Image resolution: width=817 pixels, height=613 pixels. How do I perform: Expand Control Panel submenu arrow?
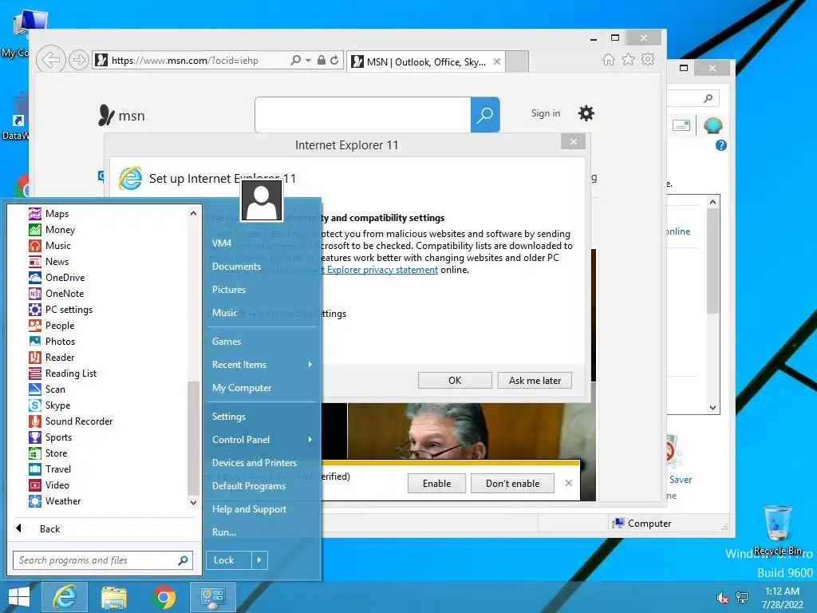tap(310, 440)
